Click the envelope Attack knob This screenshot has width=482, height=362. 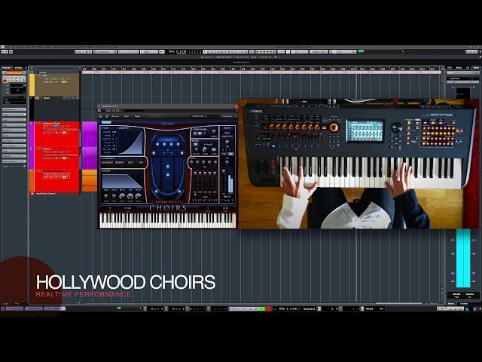tap(106, 196)
